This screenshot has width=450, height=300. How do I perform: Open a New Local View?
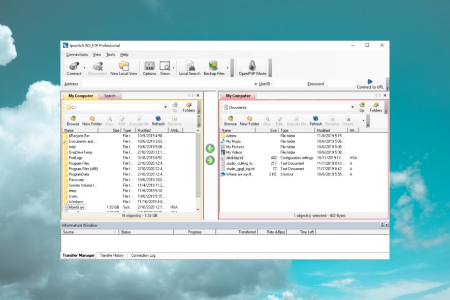point(124,69)
